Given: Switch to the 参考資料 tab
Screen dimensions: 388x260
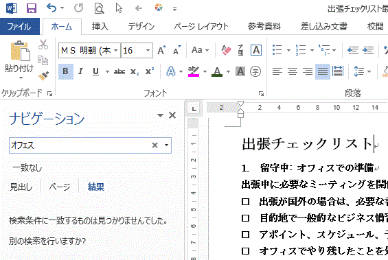Looking at the screenshot, I should (x=264, y=27).
